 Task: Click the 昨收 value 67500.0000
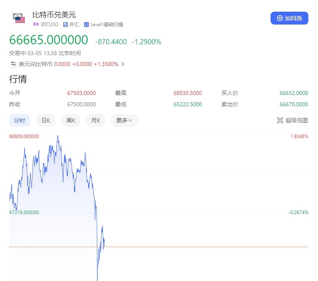(x=82, y=104)
